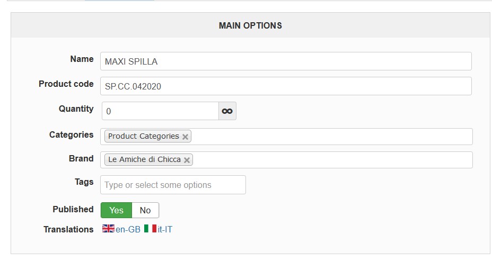Click the MAIN OPTIONS panel header
492x261 pixels.
pos(250,25)
